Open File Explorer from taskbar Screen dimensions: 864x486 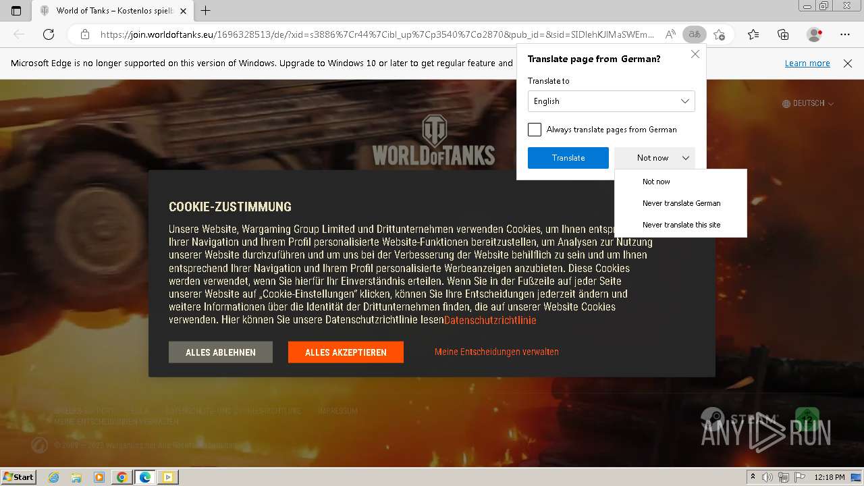(x=76, y=477)
